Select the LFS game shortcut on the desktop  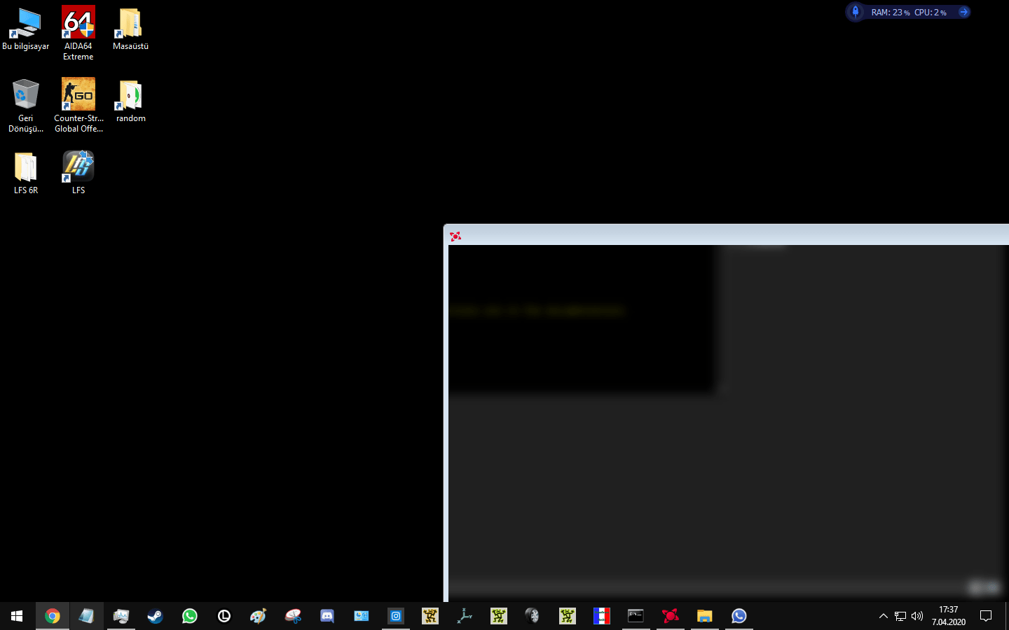[x=78, y=173]
